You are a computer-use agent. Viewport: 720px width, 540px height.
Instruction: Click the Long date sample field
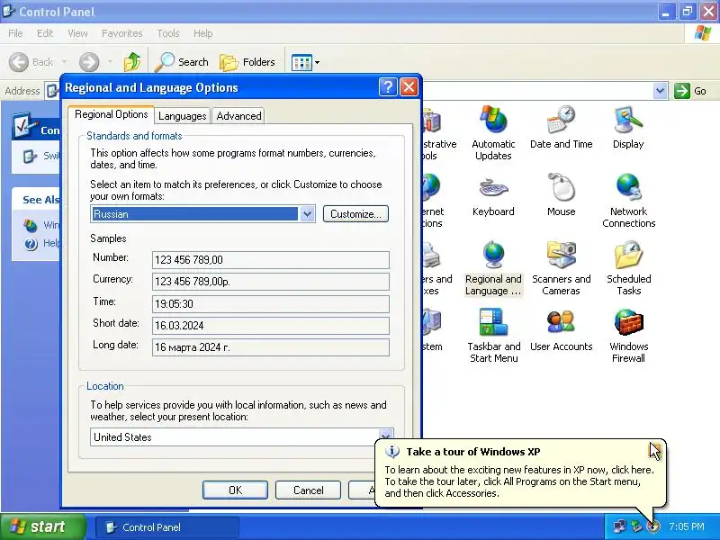(271, 347)
